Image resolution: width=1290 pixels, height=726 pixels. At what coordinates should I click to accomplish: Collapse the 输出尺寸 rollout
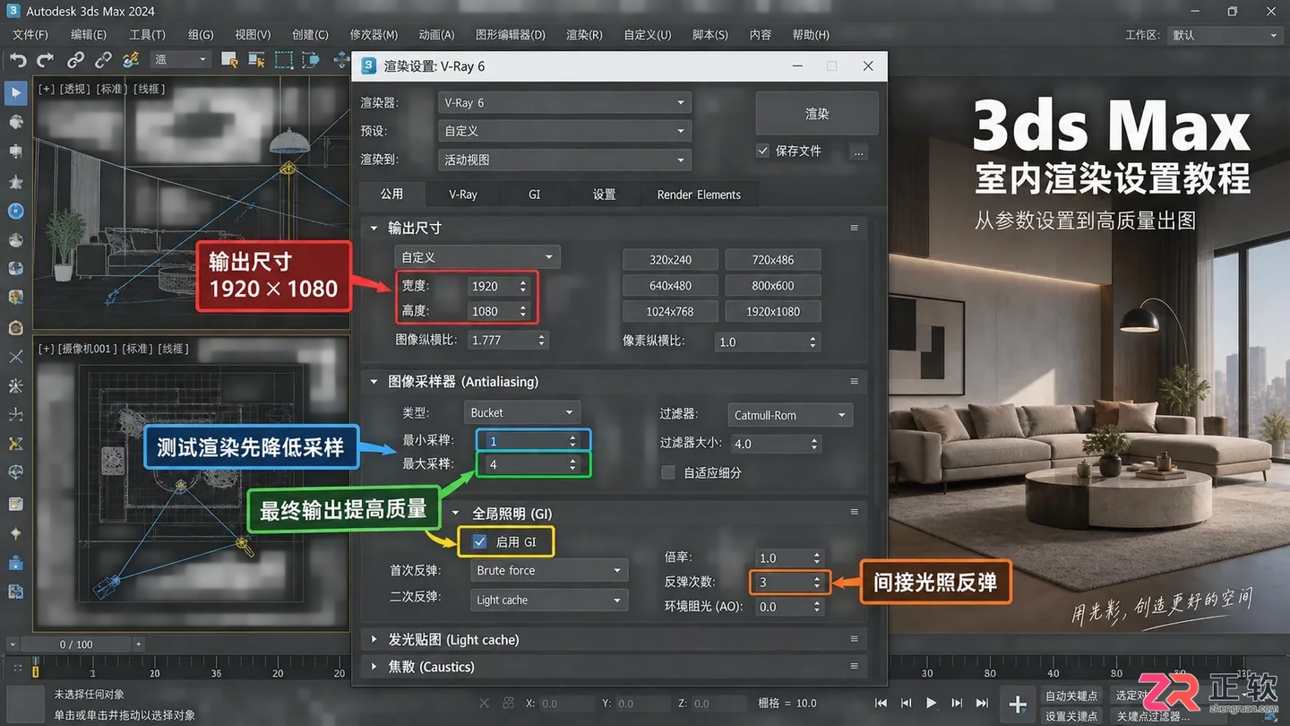[x=374, y=229]
